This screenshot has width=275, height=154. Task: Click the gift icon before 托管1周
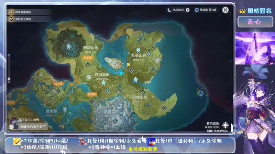[83, 142]
